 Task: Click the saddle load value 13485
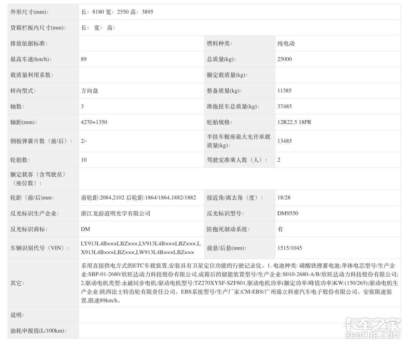point(284,141)
